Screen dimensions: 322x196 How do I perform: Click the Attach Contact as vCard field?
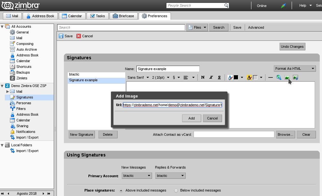[x=234, y=134]
